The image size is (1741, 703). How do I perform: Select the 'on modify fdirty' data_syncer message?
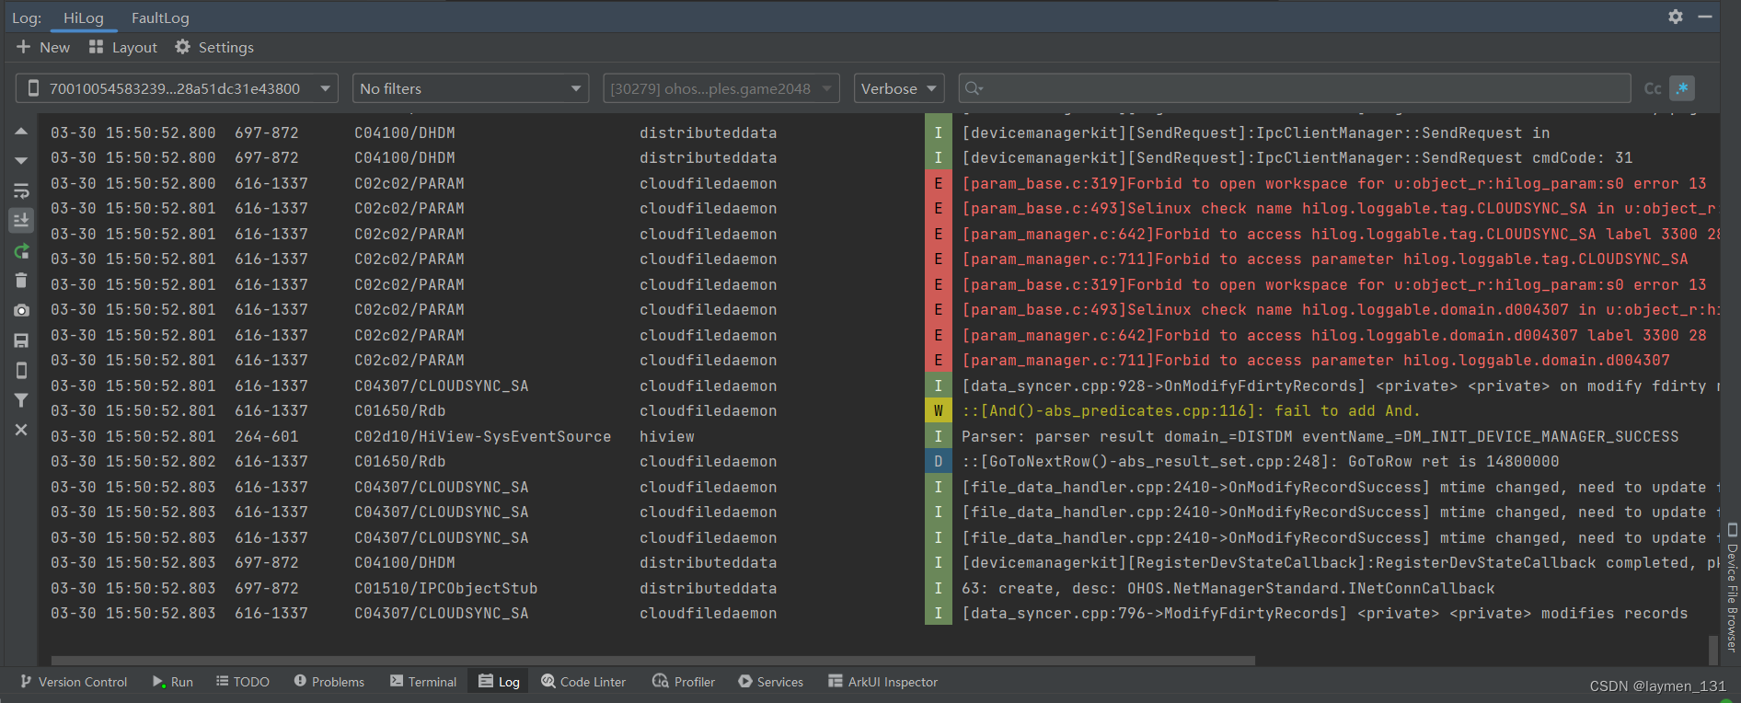pos(1341,386)
